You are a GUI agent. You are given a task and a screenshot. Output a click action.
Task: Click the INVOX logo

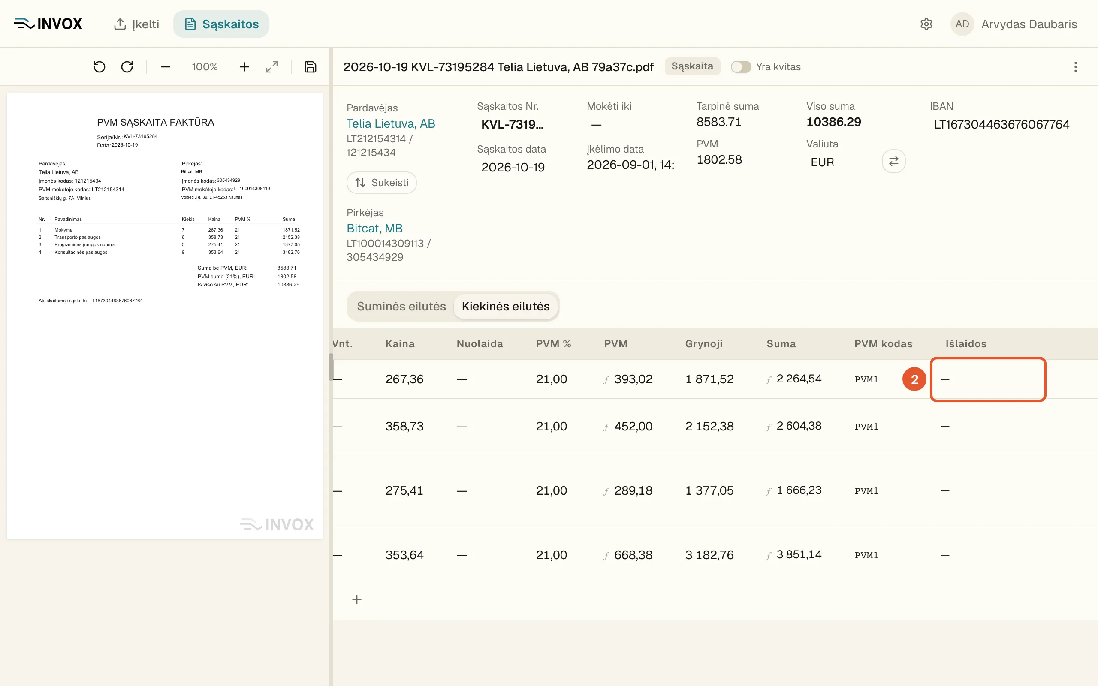pos(48,24)
